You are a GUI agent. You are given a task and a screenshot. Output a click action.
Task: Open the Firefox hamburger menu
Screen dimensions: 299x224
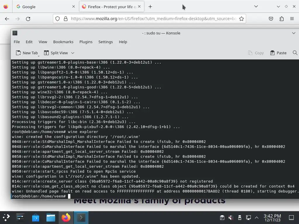[292, 19]
